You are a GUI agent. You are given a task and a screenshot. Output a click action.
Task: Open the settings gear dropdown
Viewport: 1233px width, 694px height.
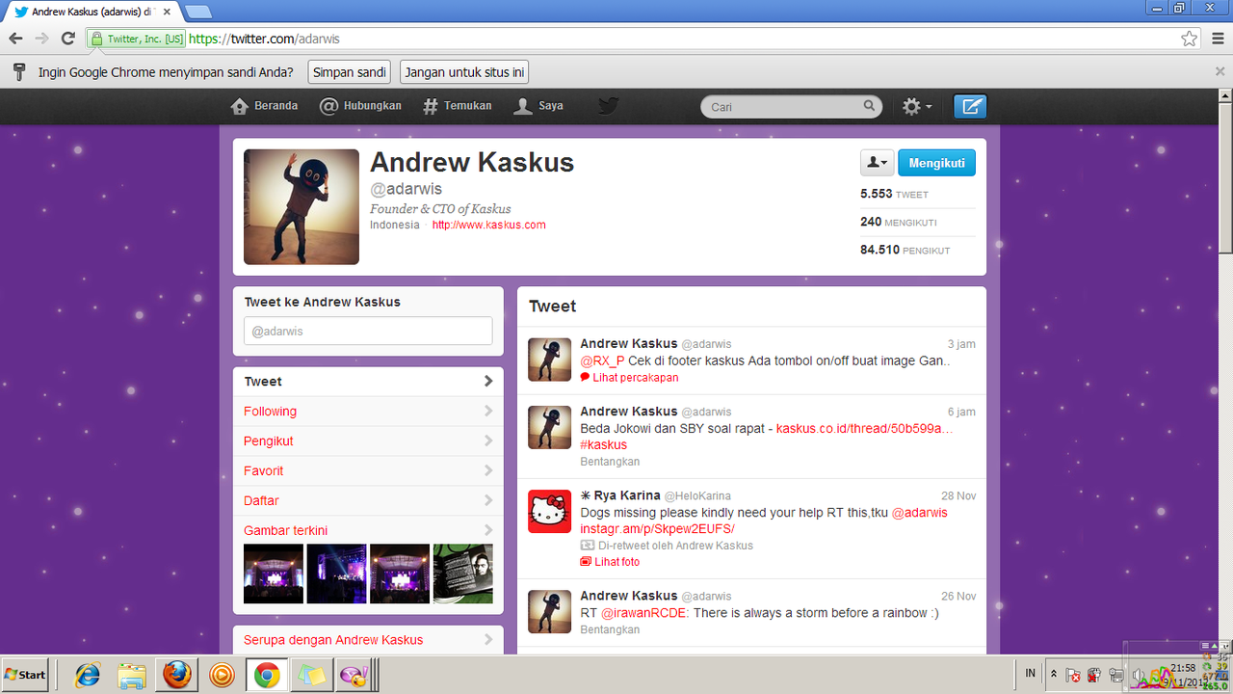tap(917, 107)
